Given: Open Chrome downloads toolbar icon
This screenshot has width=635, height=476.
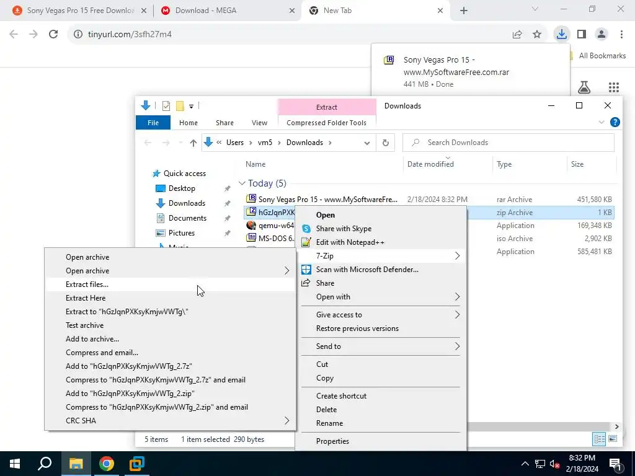Looking at the screenshot, I should tap(561, 34).
